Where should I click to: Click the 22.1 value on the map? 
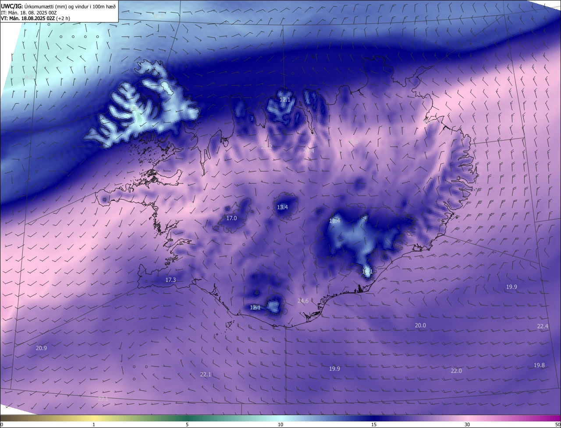point(206,374)
